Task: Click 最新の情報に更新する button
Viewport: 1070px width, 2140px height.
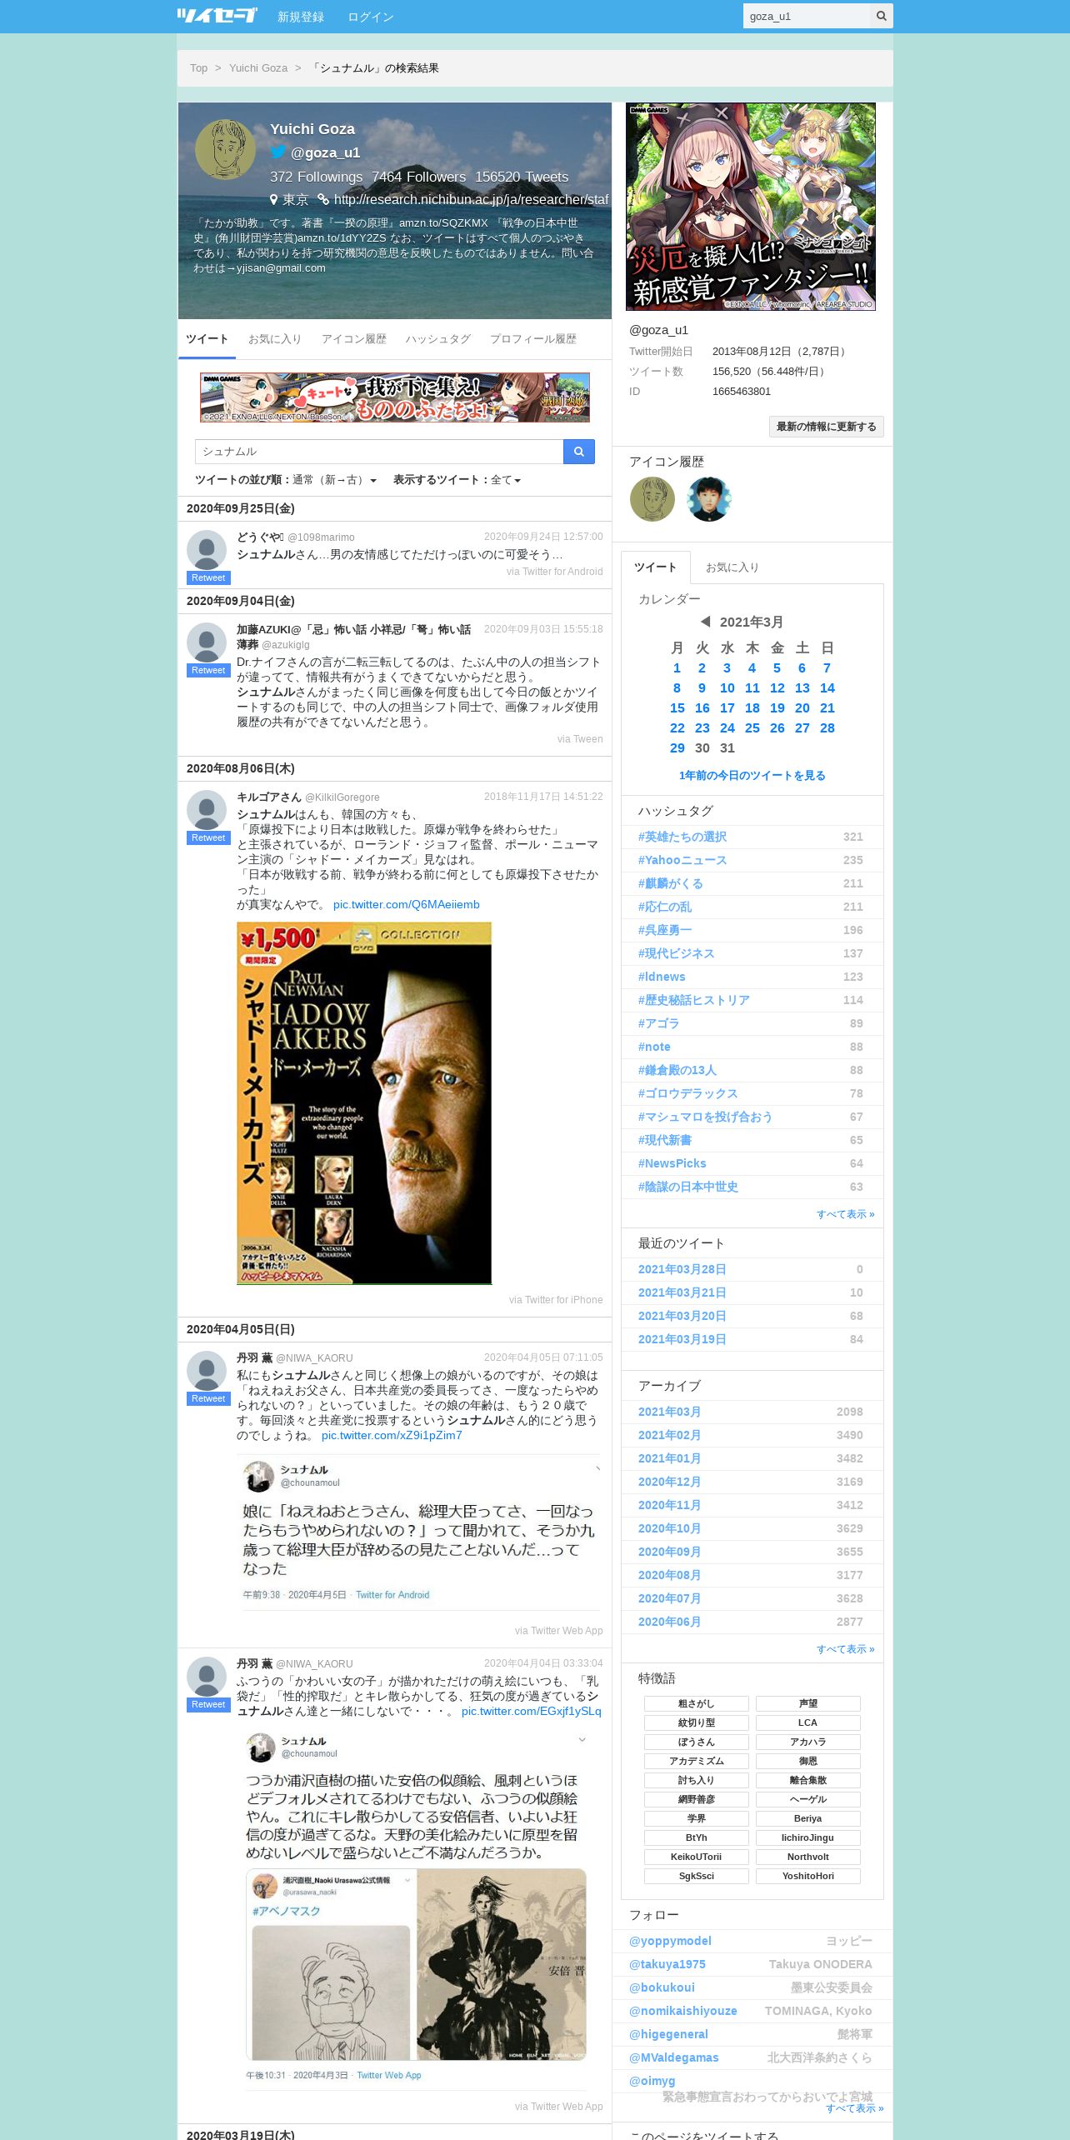Action: (826, 427)
